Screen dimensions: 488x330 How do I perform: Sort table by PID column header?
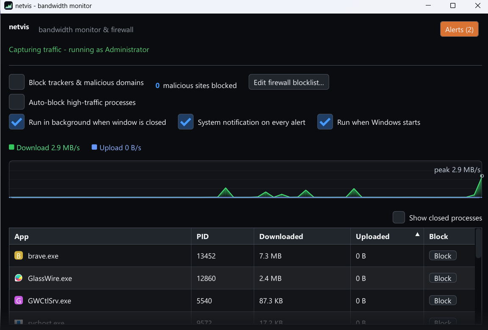pyautogui.click(x=222, y=236)
